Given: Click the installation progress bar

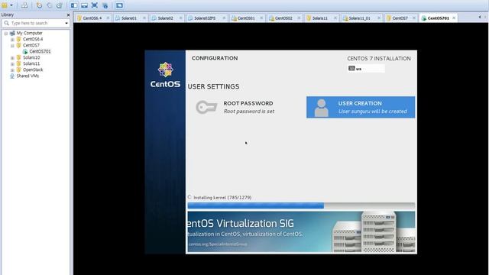Looking at the screenshot, I should click(301, 205).
